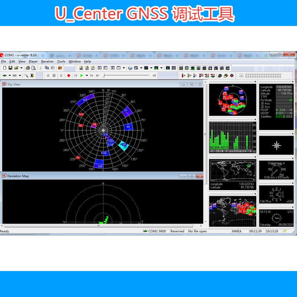
Task: Open the Tools menu
Action: coord(61,61)
